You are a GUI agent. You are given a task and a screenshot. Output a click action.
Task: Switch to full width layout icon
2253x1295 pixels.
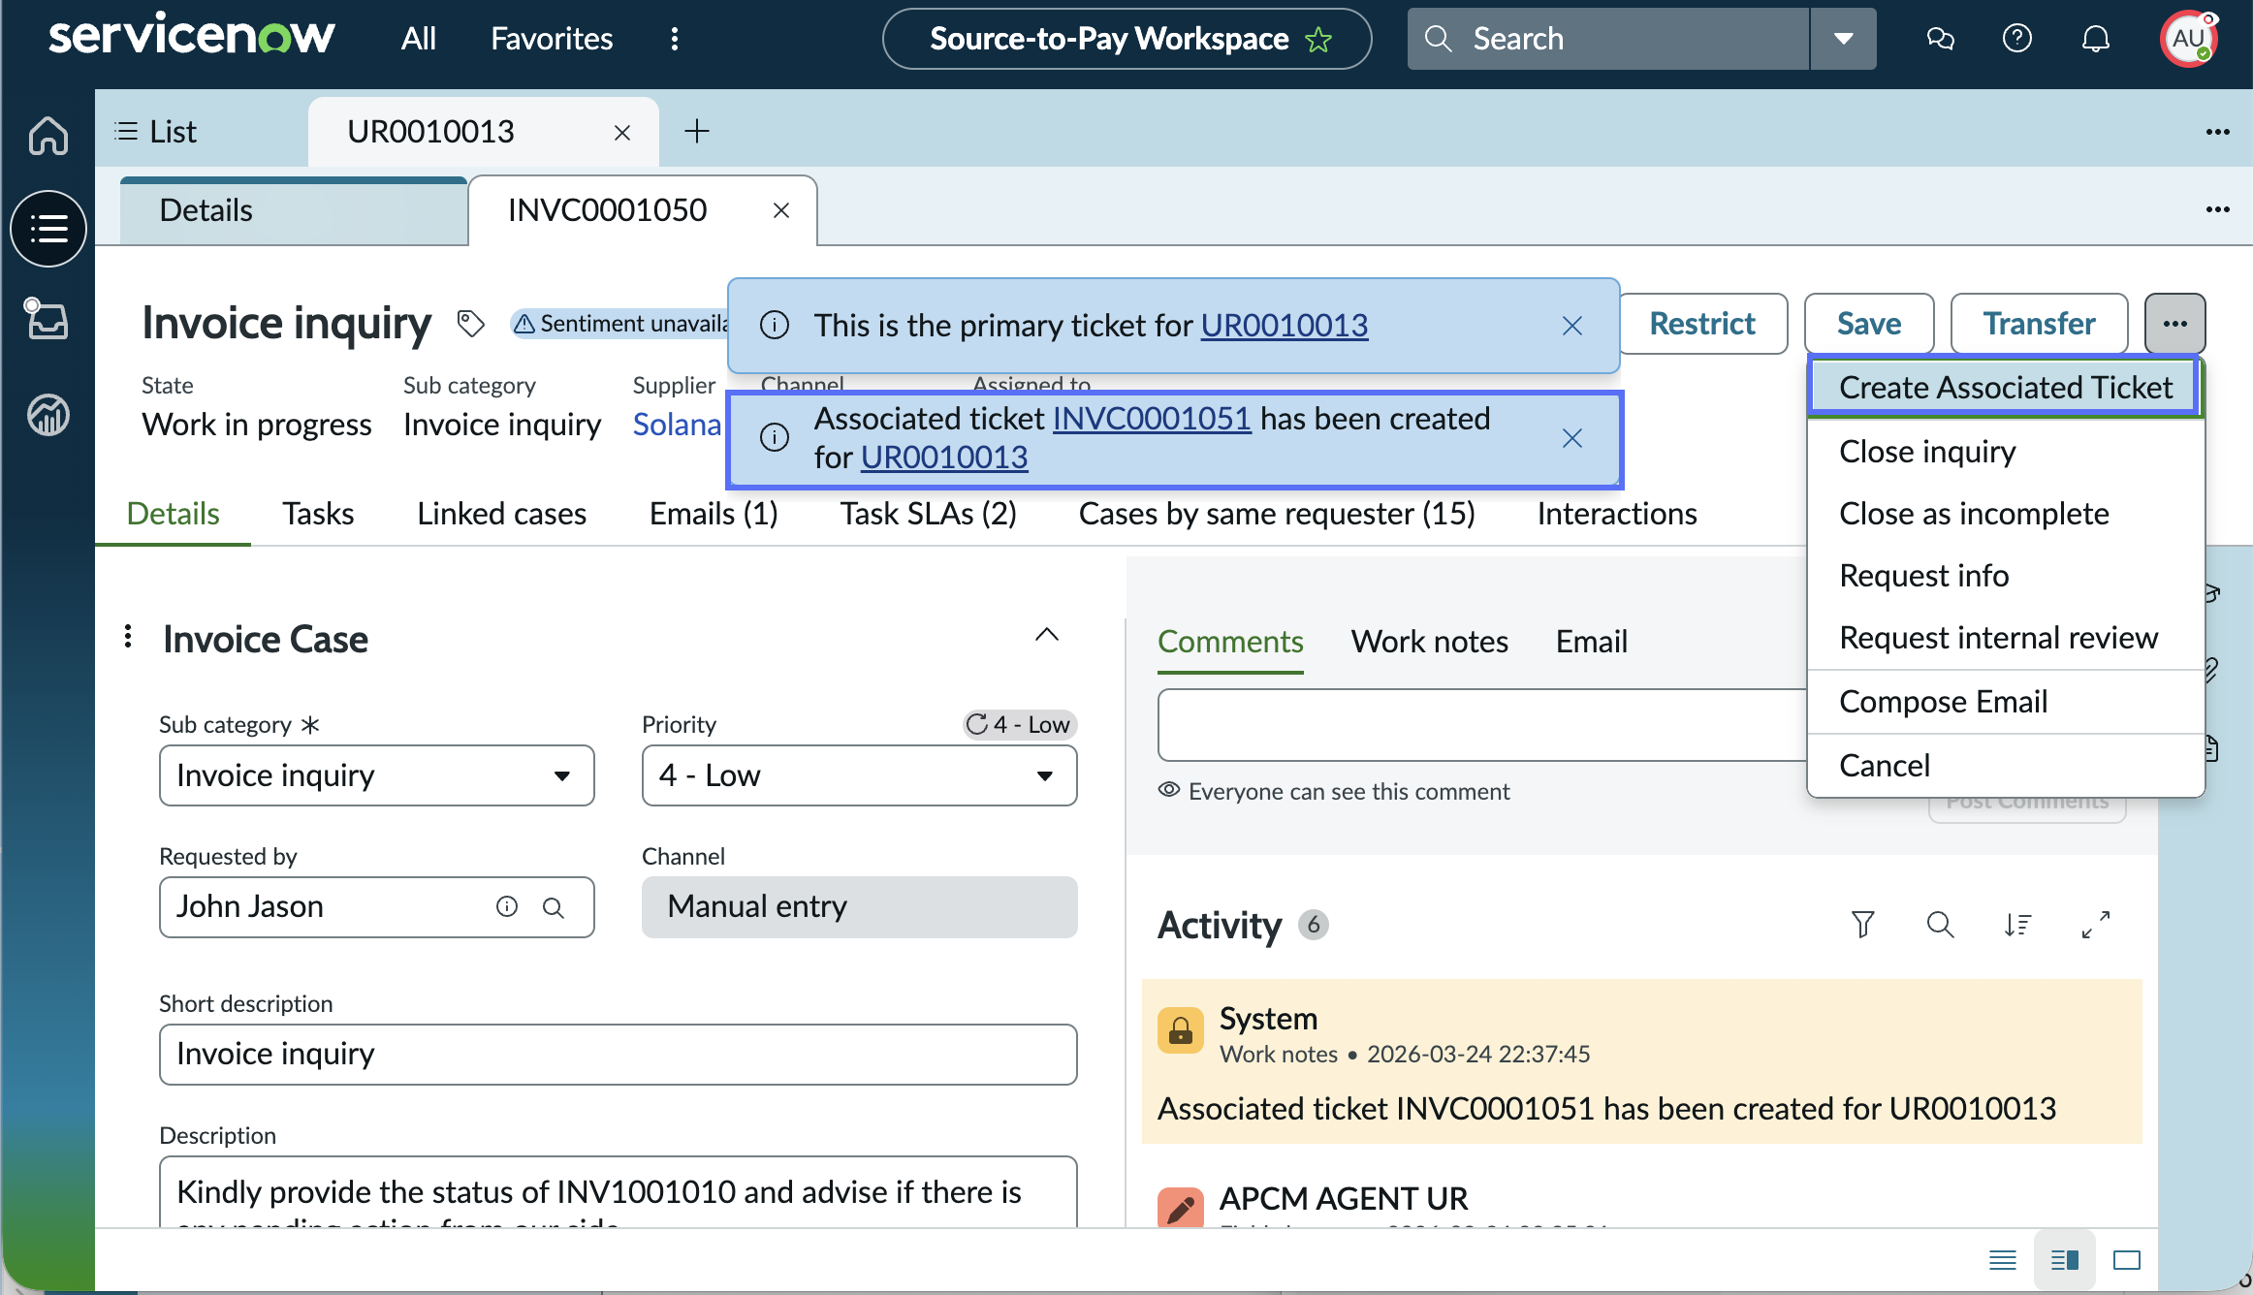pyautogui.click(x=2127, y=1260)
